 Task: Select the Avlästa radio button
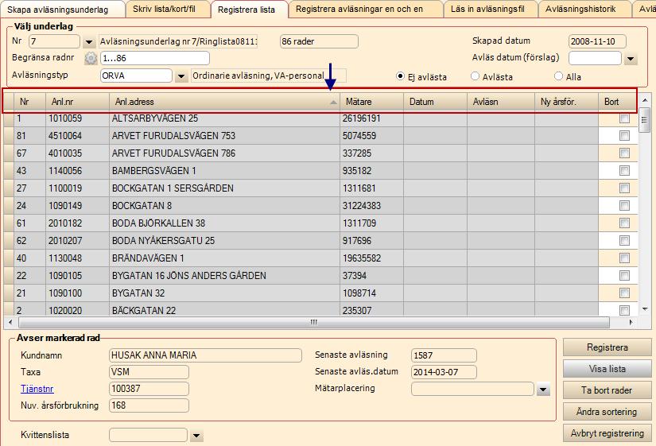(475, 76)
